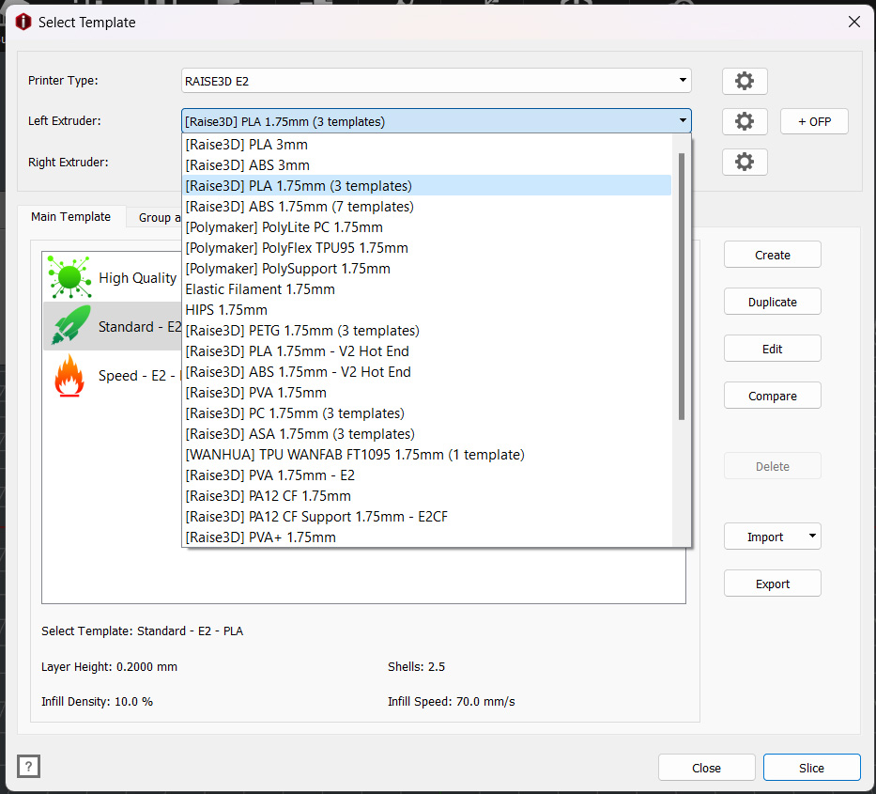Pick Elastic Filament 1.75mm option
876x794 pixels.
(x=427, y=289)
